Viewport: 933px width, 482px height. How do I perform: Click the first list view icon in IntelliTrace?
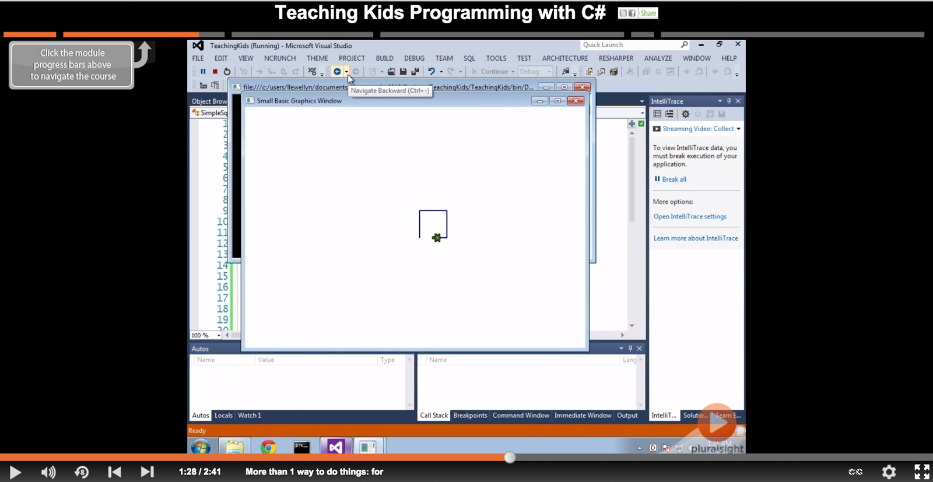[657, 114]
